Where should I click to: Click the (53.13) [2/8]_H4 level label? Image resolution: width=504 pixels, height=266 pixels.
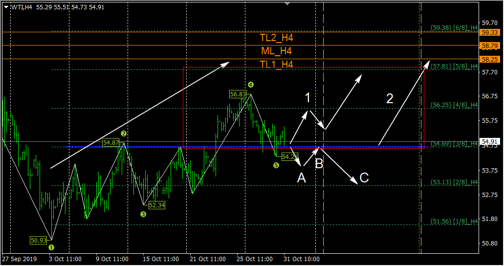tap(454, 182)
